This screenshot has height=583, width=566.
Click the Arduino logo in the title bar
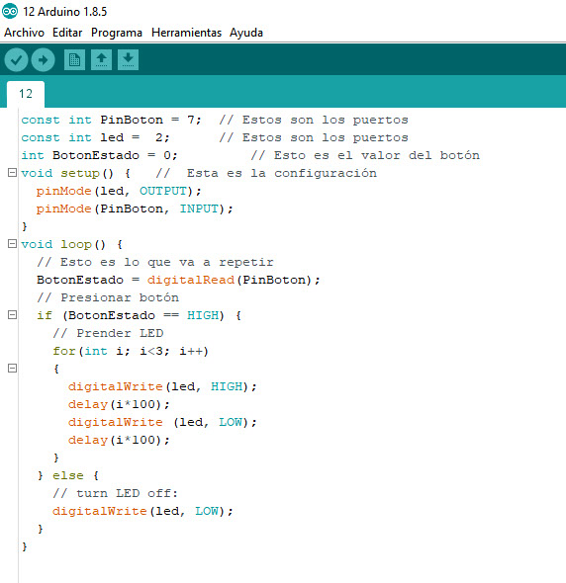10,11
